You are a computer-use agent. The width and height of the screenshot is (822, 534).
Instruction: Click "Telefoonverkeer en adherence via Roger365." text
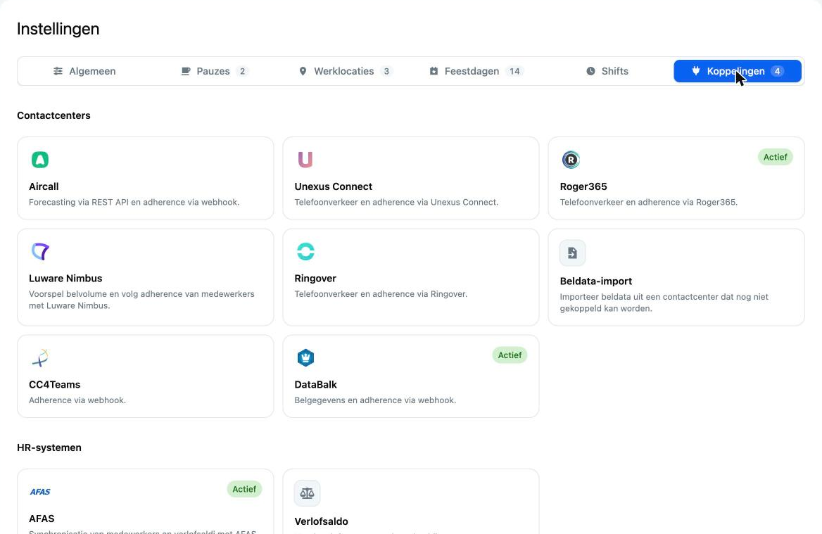pyautogui.click(x=648, y=203)
